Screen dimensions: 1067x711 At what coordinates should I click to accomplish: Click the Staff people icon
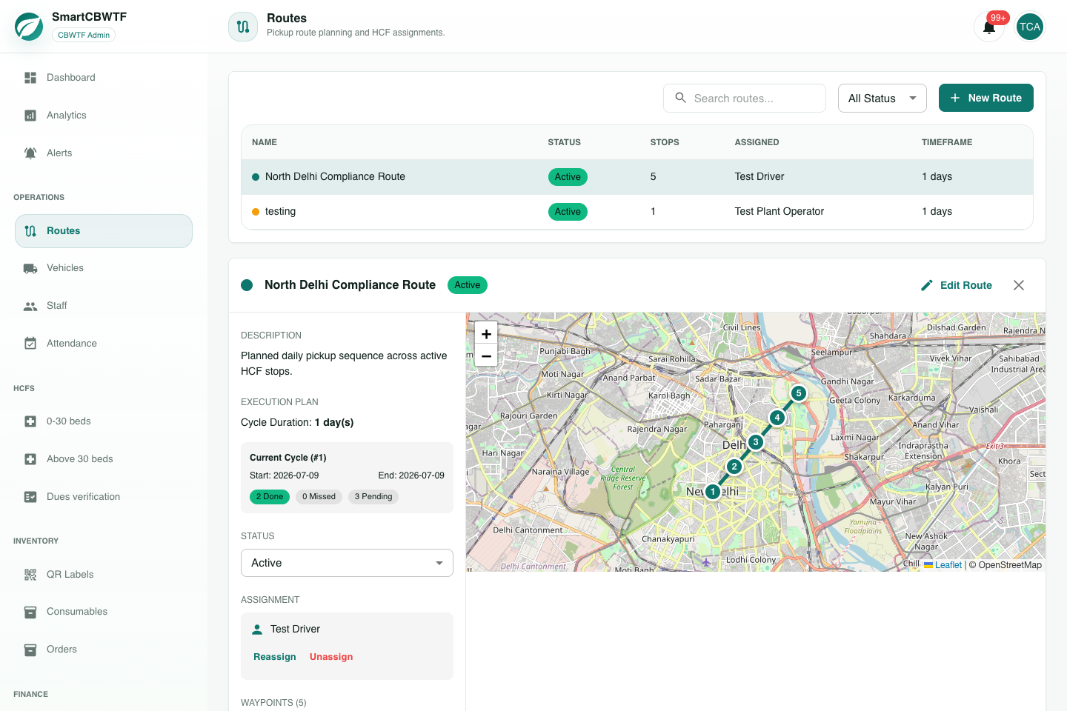(30, 306)
